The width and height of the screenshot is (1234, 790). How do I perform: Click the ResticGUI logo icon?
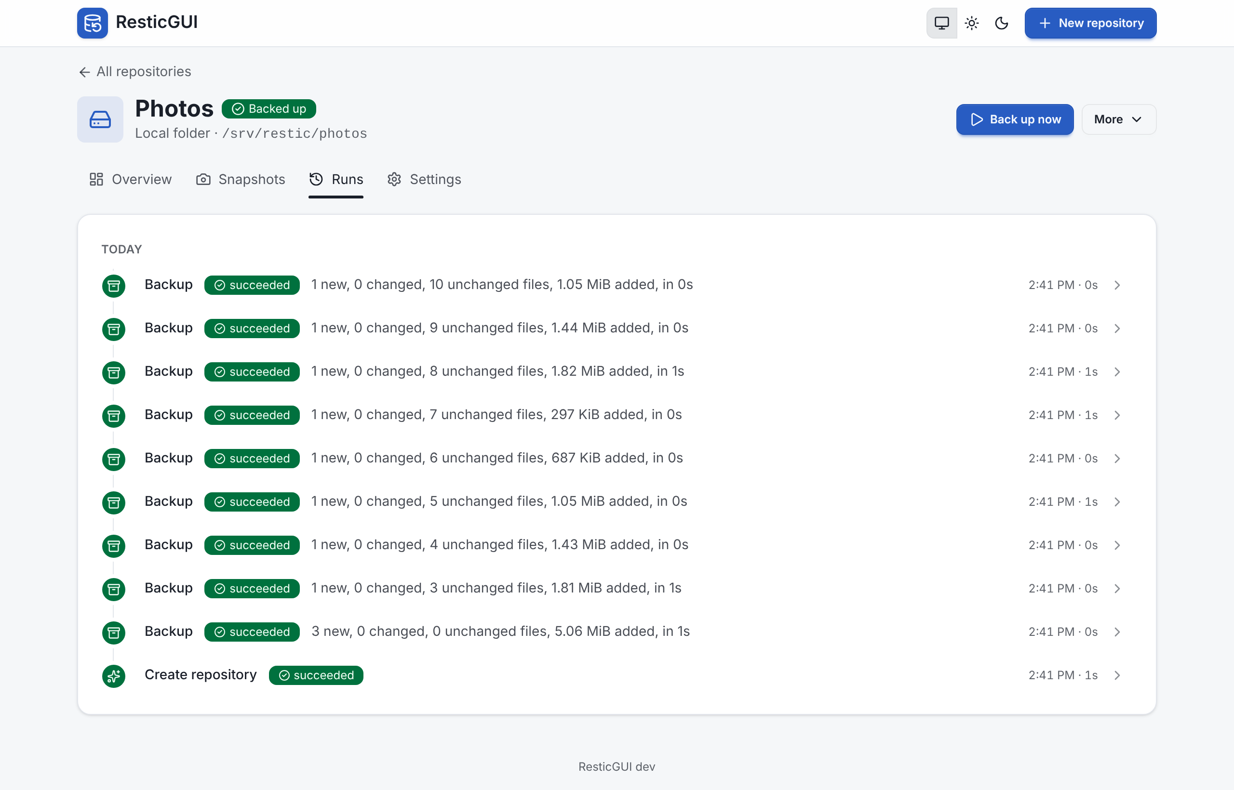[x=93, y=23]
